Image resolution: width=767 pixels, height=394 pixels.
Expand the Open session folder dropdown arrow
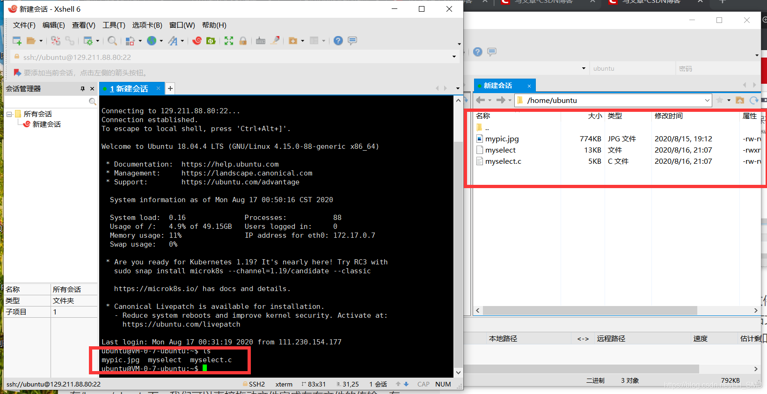pyautogui.click(x=41, y=41)
